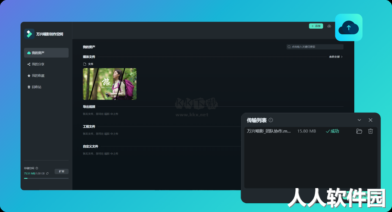Click the 75.51 MB/1.00 GB usage text
This screenshot has height=212, width=392.
[x=34, y=174]
